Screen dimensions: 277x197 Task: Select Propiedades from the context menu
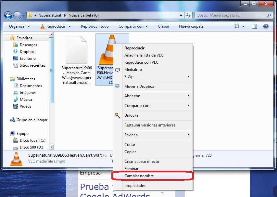tap(135, 186)
